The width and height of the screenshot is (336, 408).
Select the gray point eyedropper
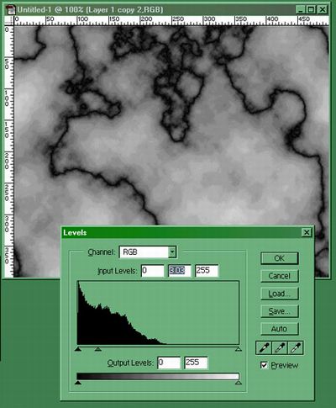tap(280, 348)
